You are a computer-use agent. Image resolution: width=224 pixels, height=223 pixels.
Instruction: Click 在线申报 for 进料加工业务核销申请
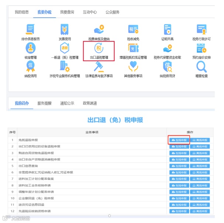click(179, 185)
